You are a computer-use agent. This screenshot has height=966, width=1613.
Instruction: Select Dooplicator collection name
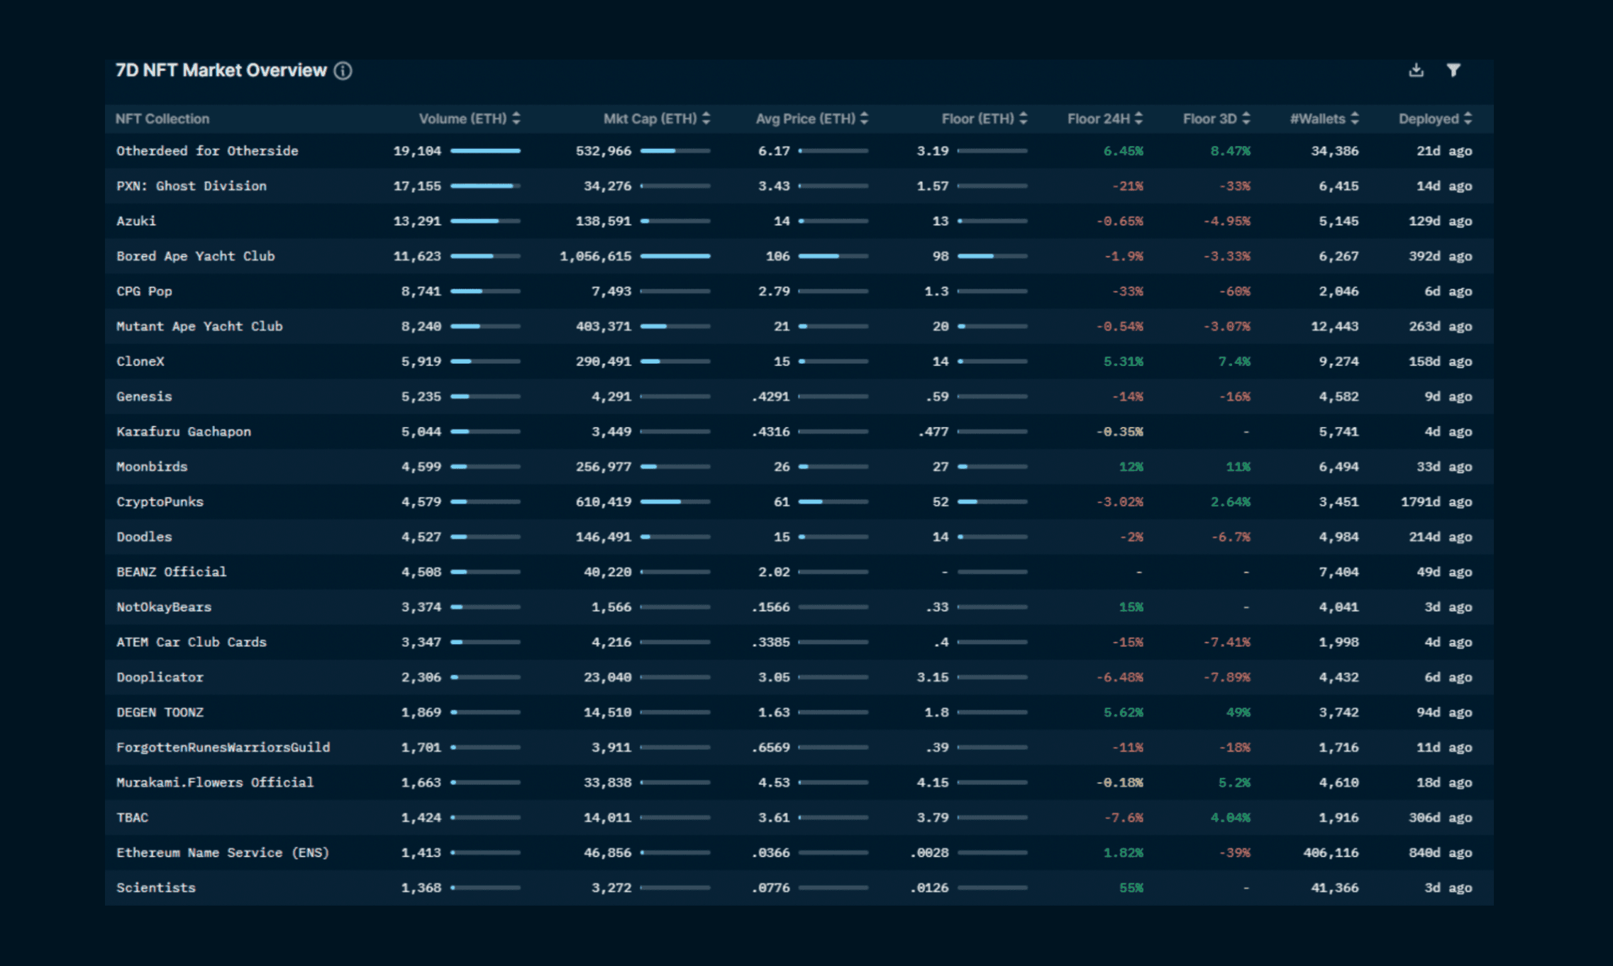(x=160, y=677)
